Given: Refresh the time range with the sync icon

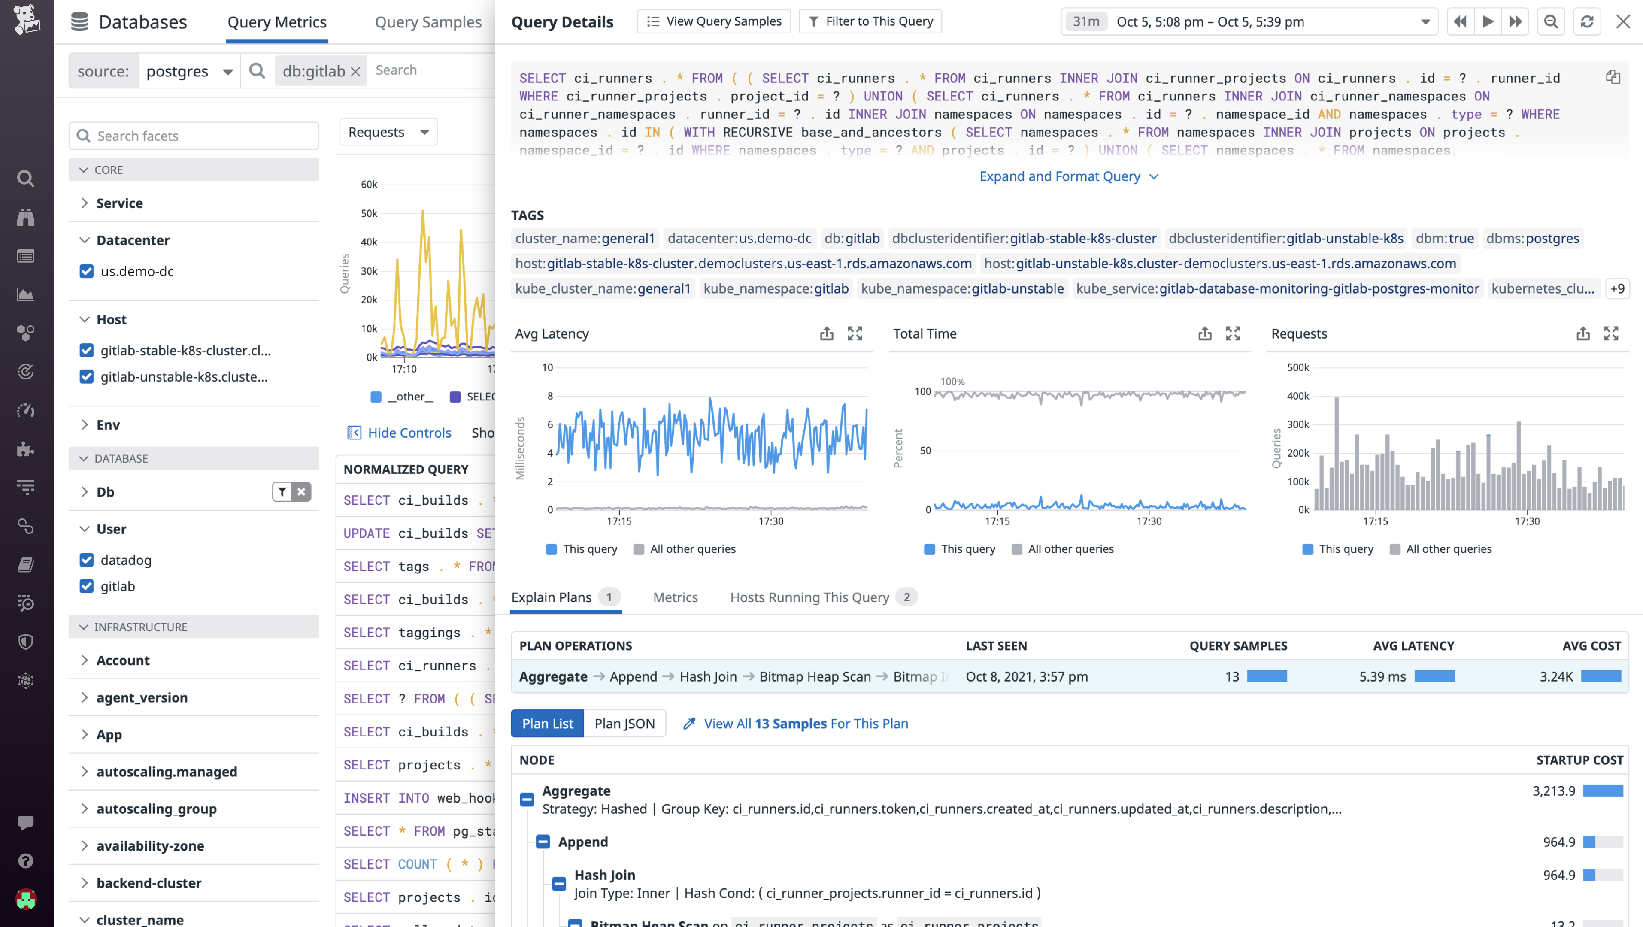Looking at the screenshot, I should click(1587, 21).
